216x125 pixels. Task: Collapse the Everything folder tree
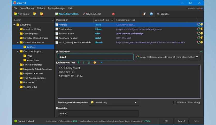[x=14, y=25]
